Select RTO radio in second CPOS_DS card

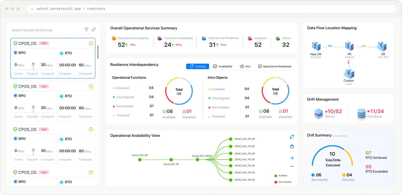(61, 96)
